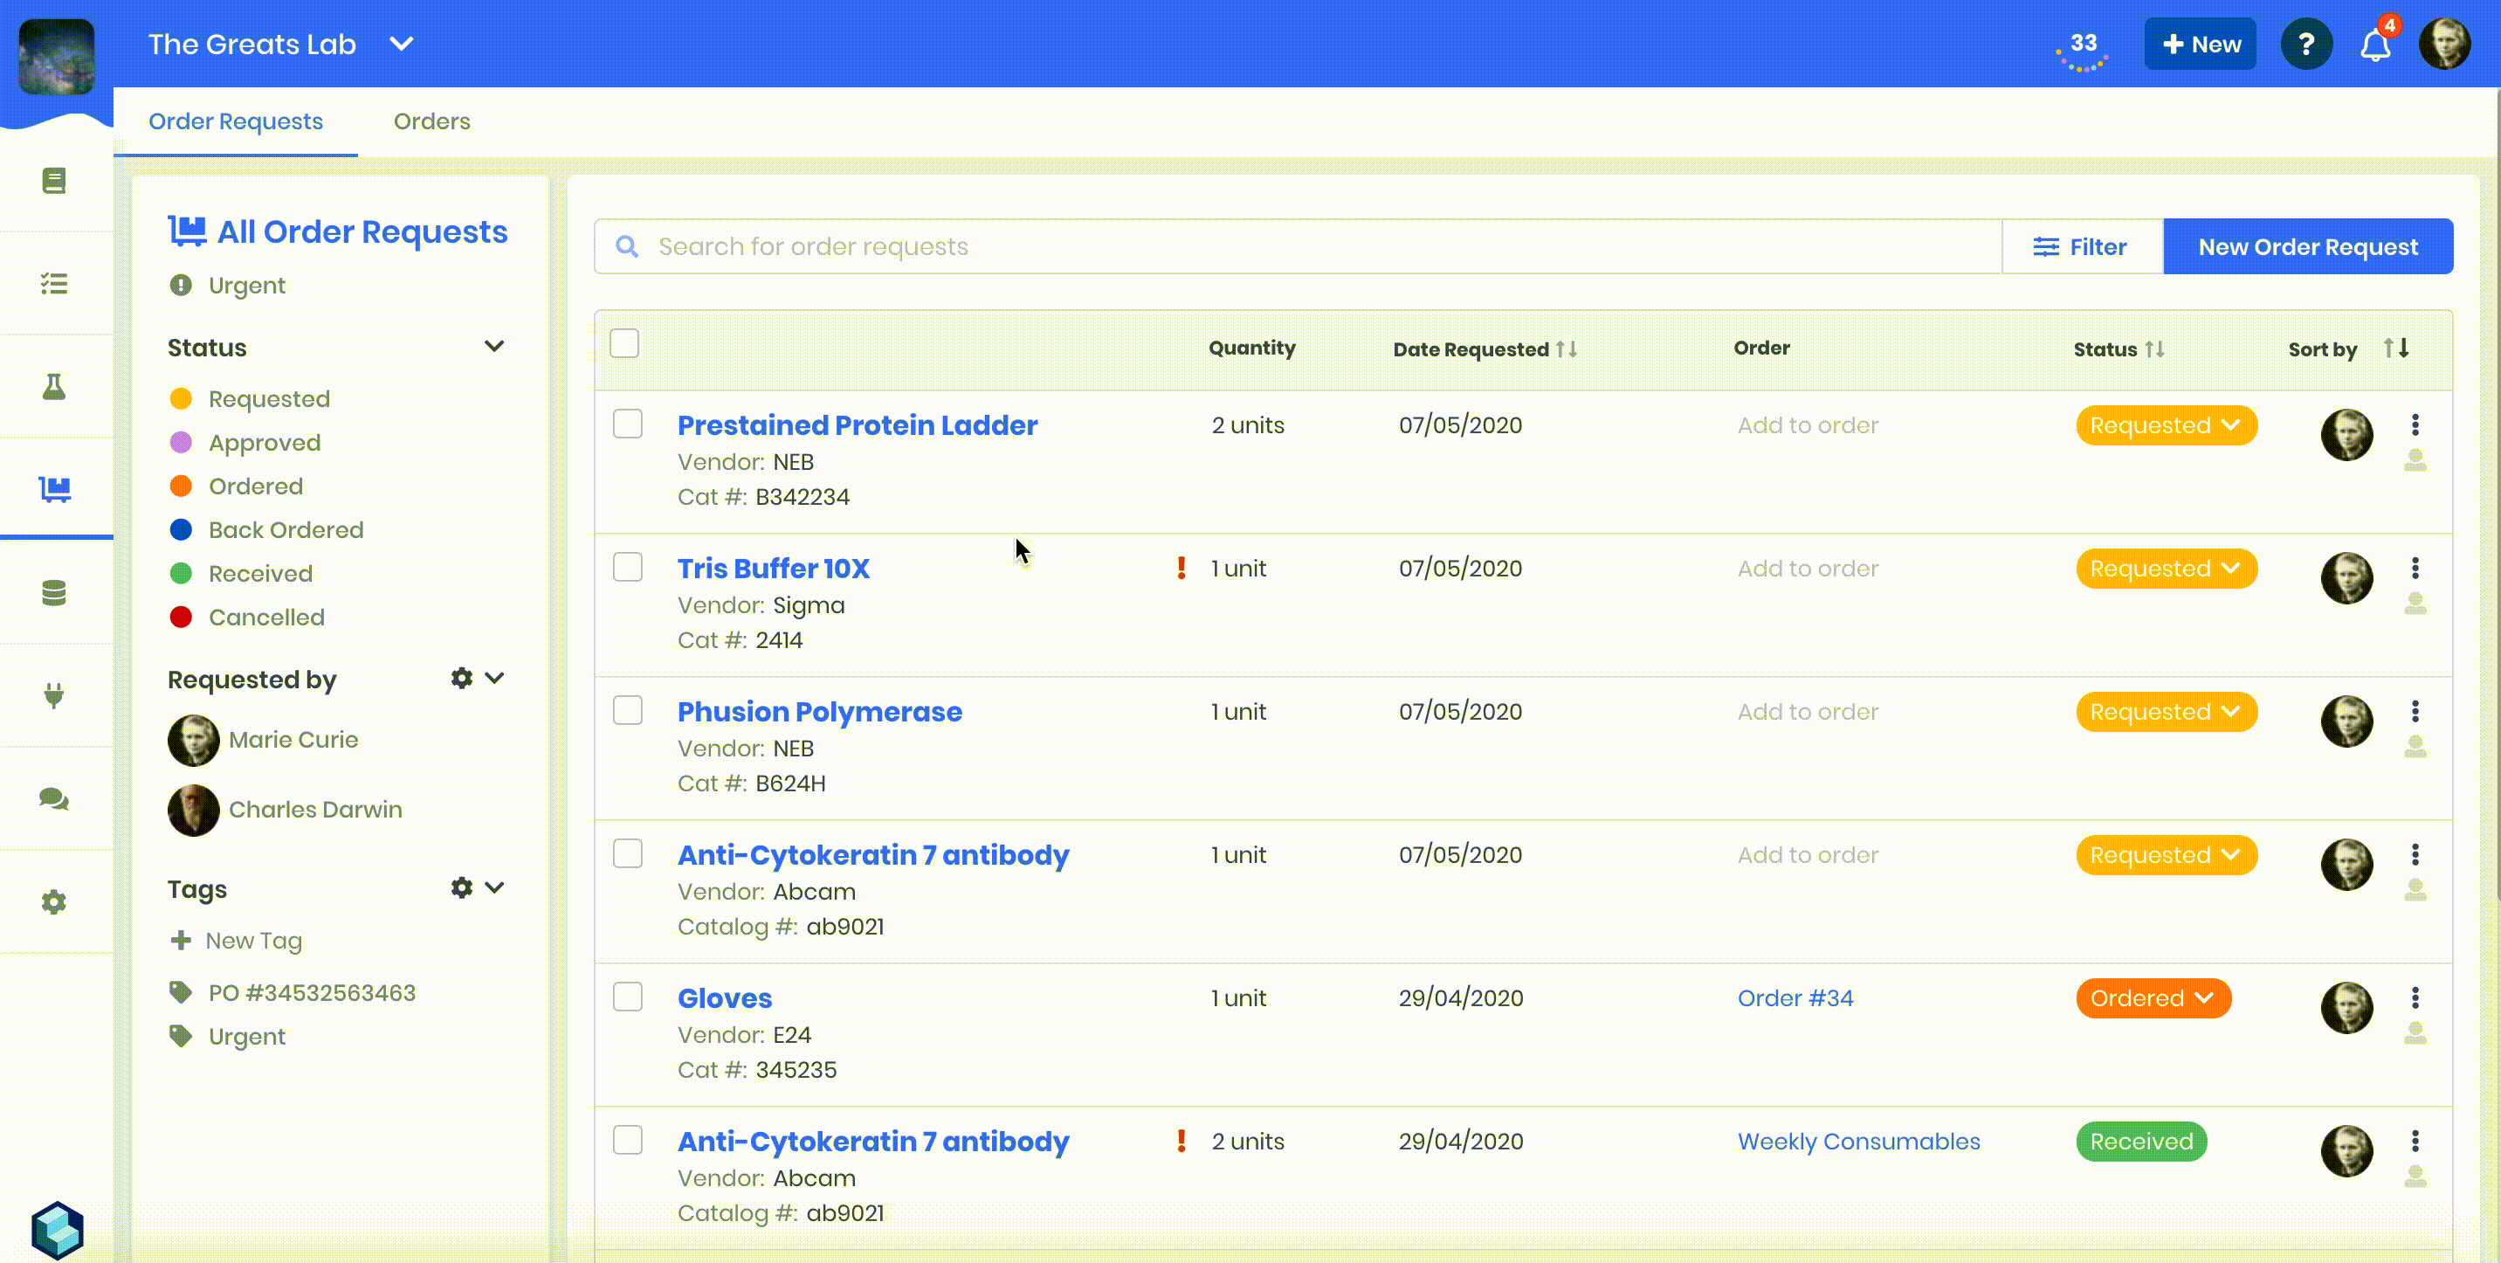Open the Weekly Consumables order link
Viewport: 2501px width, 1263px height.
point(1858,1141)
